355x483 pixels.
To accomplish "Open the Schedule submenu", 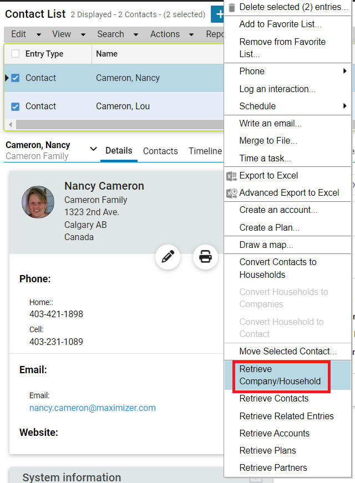I will click(x=287, y=106).
